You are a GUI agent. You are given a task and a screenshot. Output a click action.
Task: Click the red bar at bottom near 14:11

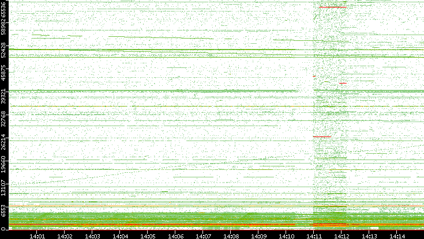(328, 224)
